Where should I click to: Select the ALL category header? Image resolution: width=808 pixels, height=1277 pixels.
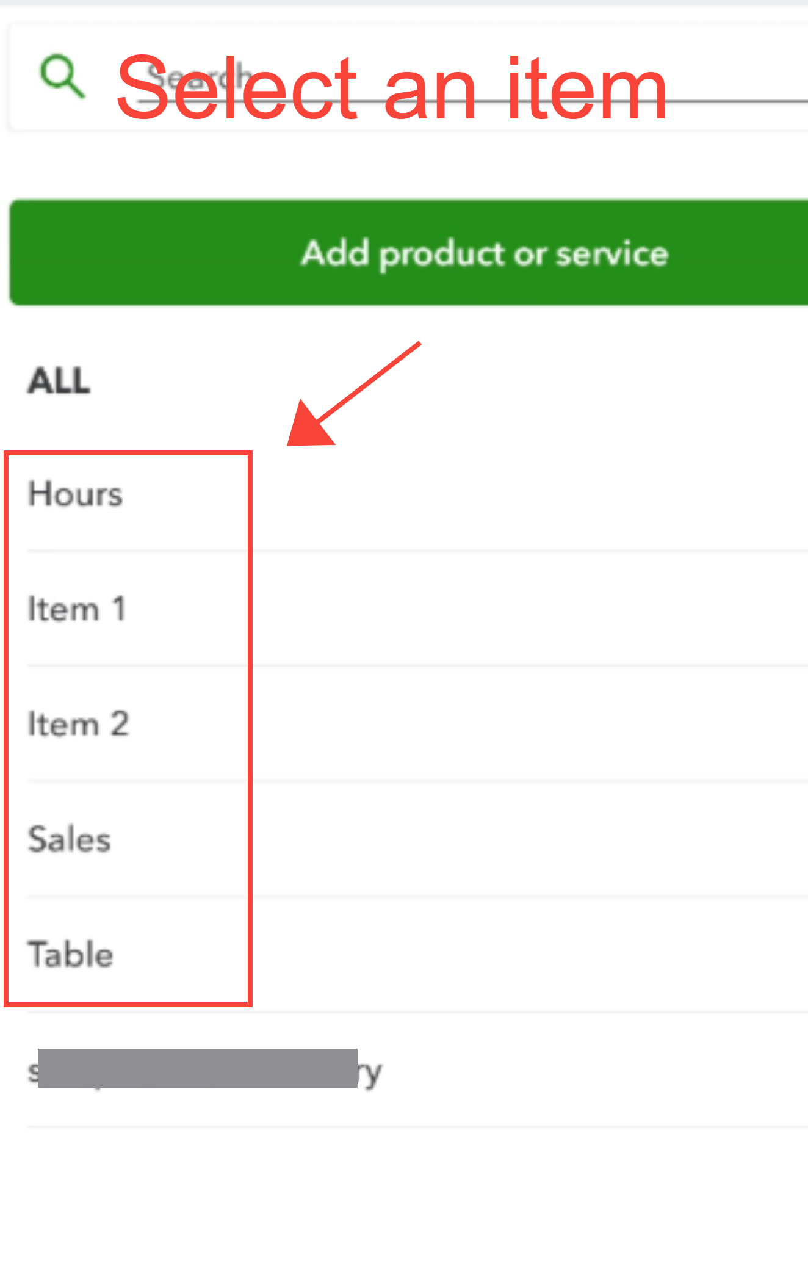coord(59,382)
